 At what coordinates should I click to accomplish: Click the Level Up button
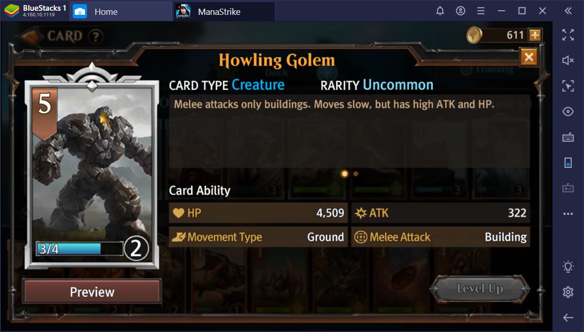click(x=480, y=289)
